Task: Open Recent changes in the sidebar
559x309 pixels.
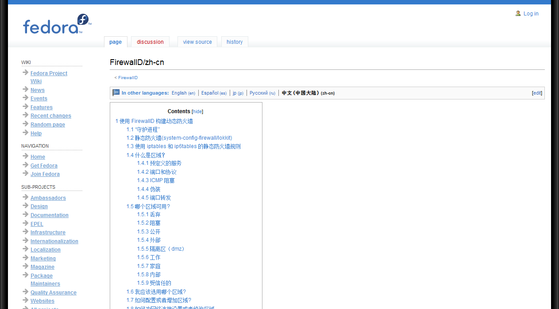Action: (51, 116)
